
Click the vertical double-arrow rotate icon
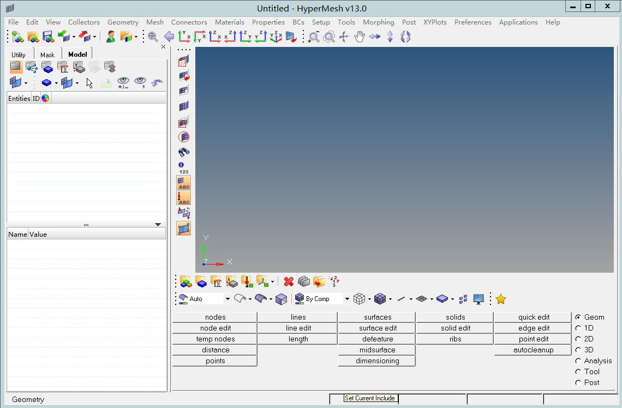[390, 37]
